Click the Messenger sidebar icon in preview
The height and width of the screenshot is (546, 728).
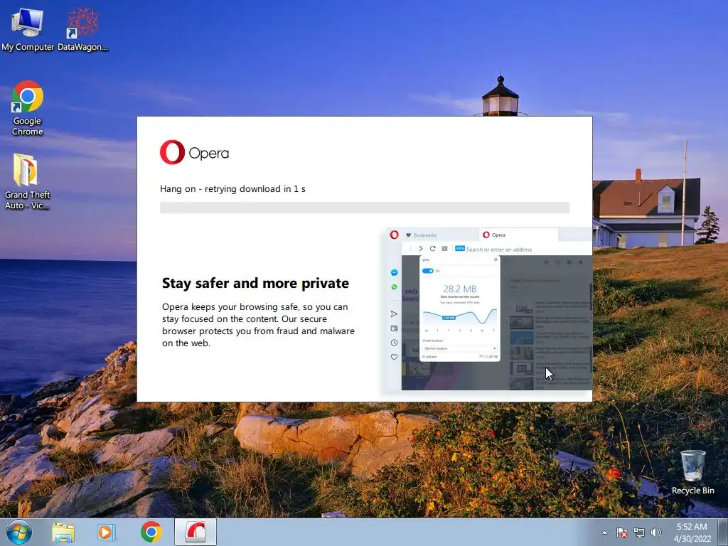click(394, 272)
